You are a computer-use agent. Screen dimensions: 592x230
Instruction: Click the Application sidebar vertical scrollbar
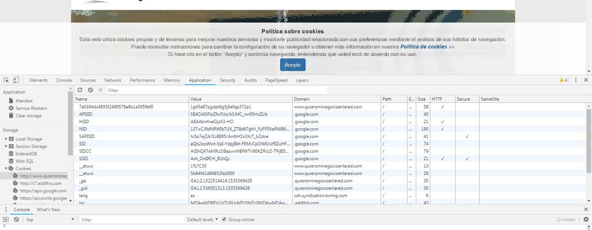pos(70,123)
